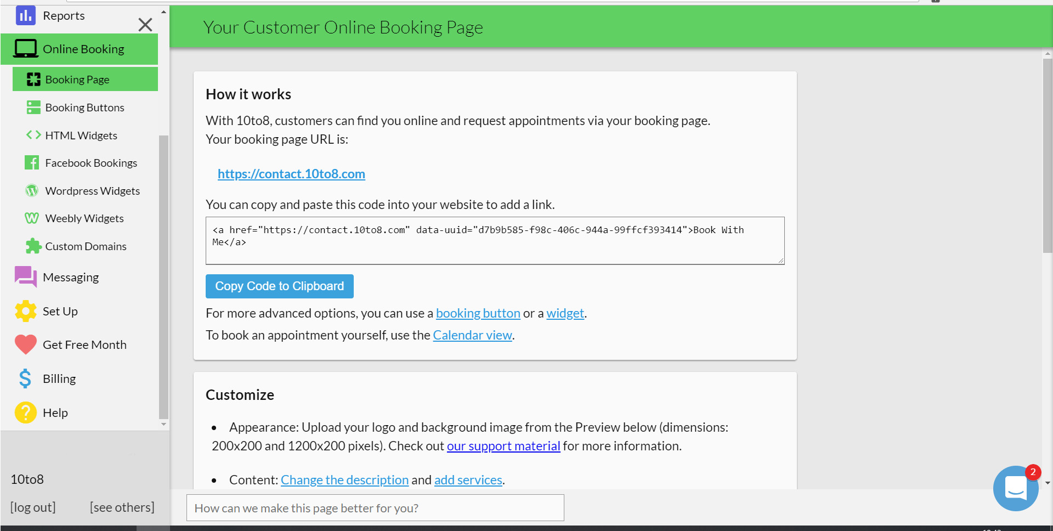
Task: Click the Booking Page icon
Action: point(33,80)
